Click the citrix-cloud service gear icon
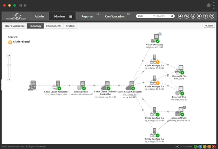This screenshot has width=218, height=149. point(10,42)
